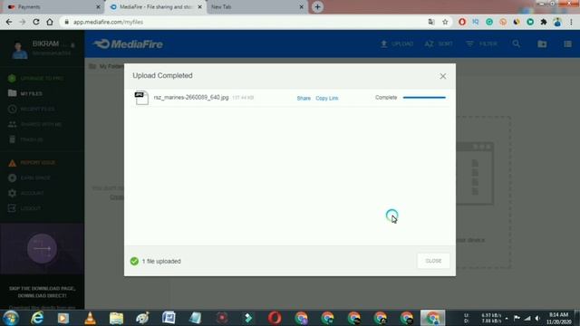Click the UPLOAD button in header

[397, 44]
